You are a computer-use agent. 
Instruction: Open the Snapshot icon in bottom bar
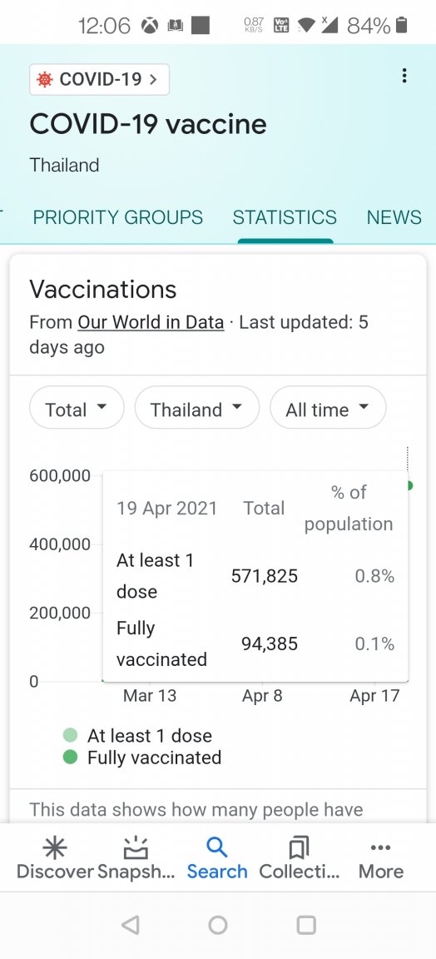(x=136, y=847)
